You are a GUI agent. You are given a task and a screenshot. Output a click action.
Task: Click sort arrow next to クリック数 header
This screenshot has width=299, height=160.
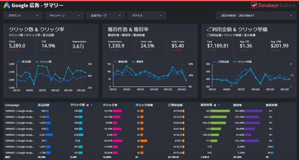(x=91, y=105)
